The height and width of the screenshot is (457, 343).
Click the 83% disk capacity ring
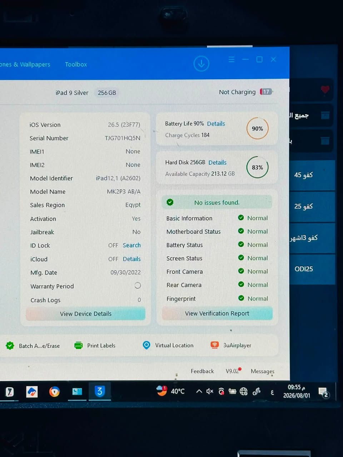(x=257, y=167)
